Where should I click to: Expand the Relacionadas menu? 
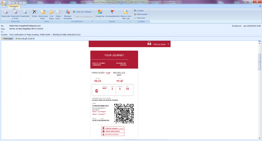(x=141, y=14)
